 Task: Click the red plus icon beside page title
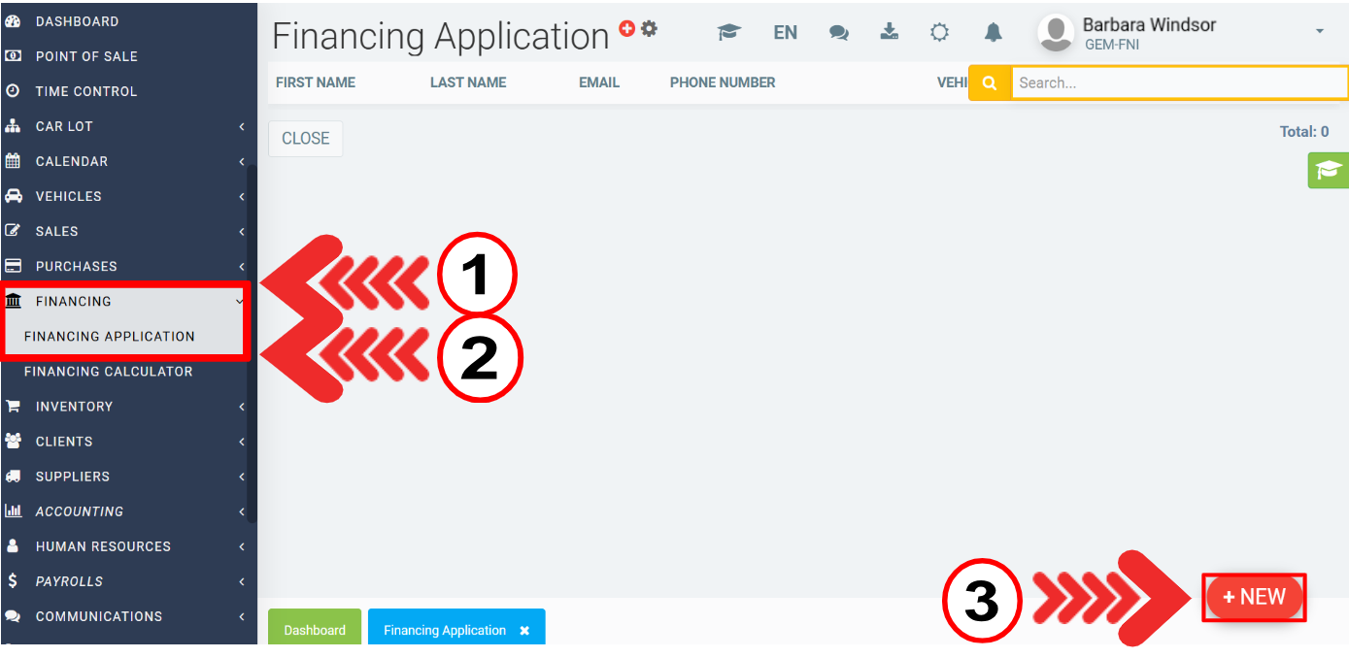coord(627,28)
